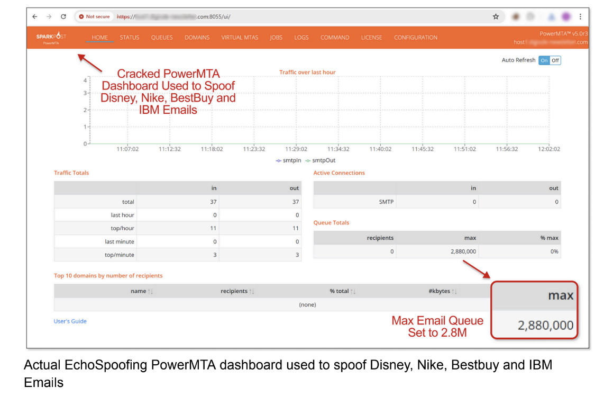The height and width of the screenshot is (396, 604).
Task: Reload the page with the refresh icon
Action: [63, 16]
